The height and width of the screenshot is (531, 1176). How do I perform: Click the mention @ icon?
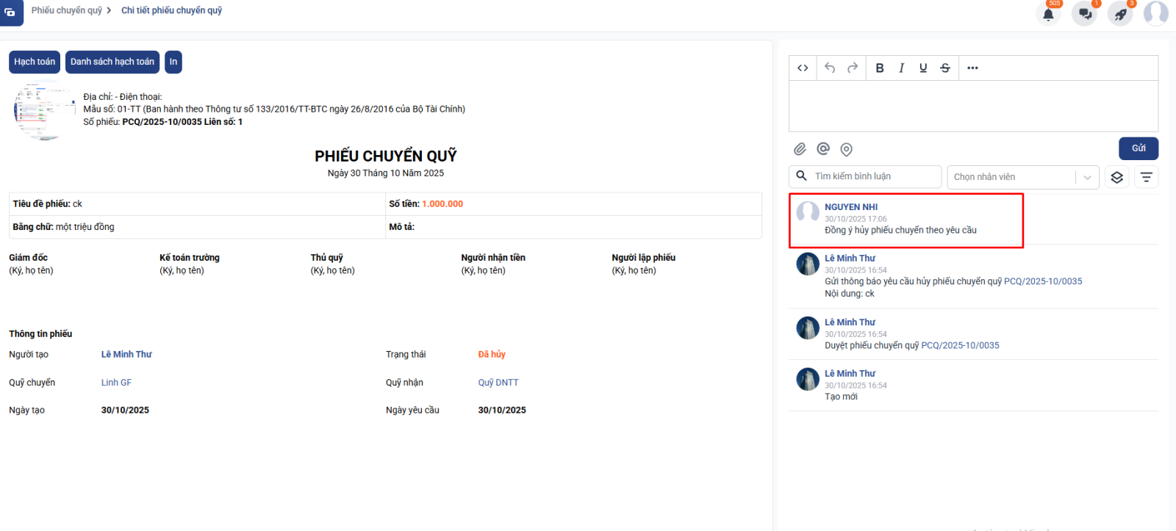pyautogui.click(x=823, y=149)
